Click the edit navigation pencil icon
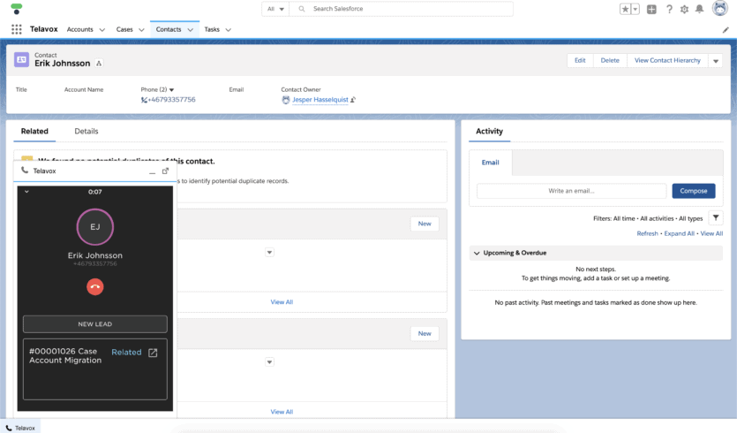This screenshot has height=433, width=737. (x=726, y=30)
